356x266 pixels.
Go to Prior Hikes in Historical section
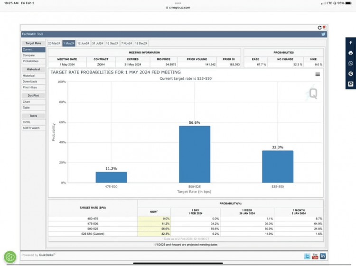tap(30, 87)
